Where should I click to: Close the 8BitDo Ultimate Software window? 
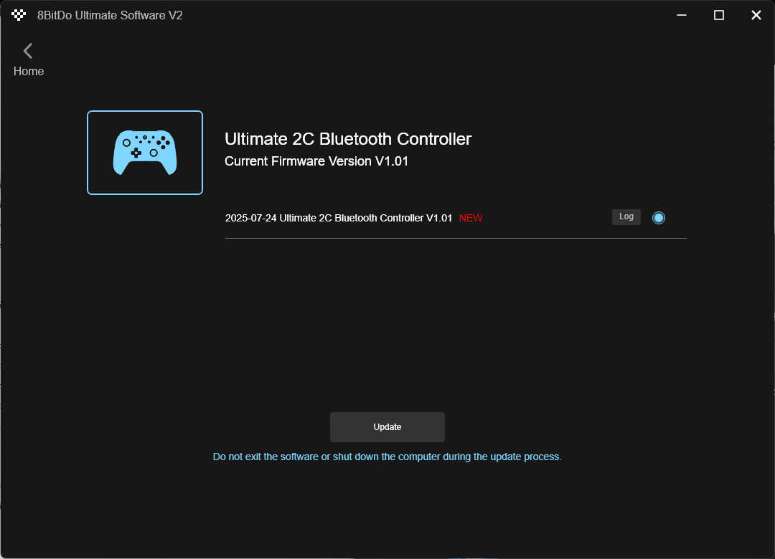(x=756, y=15)
